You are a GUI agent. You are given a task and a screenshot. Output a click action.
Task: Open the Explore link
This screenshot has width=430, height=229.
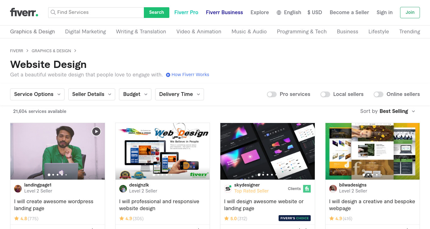[x=260, y=13]
